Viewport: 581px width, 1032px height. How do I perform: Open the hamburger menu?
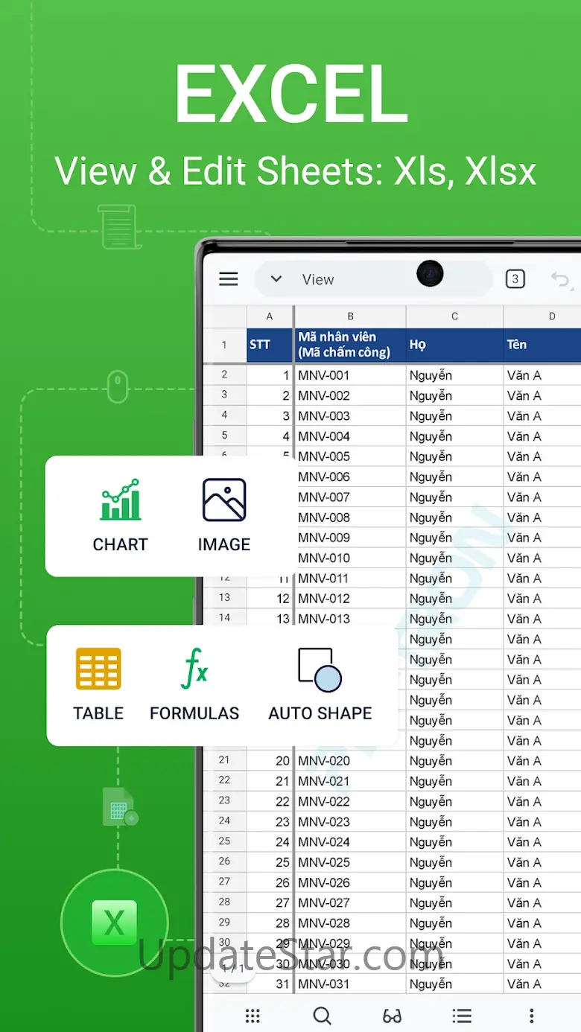(229, 279)
